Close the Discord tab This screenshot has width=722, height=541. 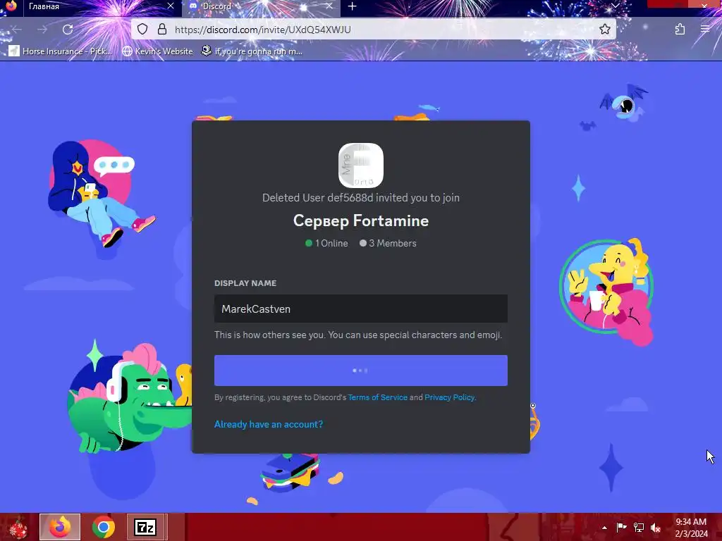[x=329, y=6]
